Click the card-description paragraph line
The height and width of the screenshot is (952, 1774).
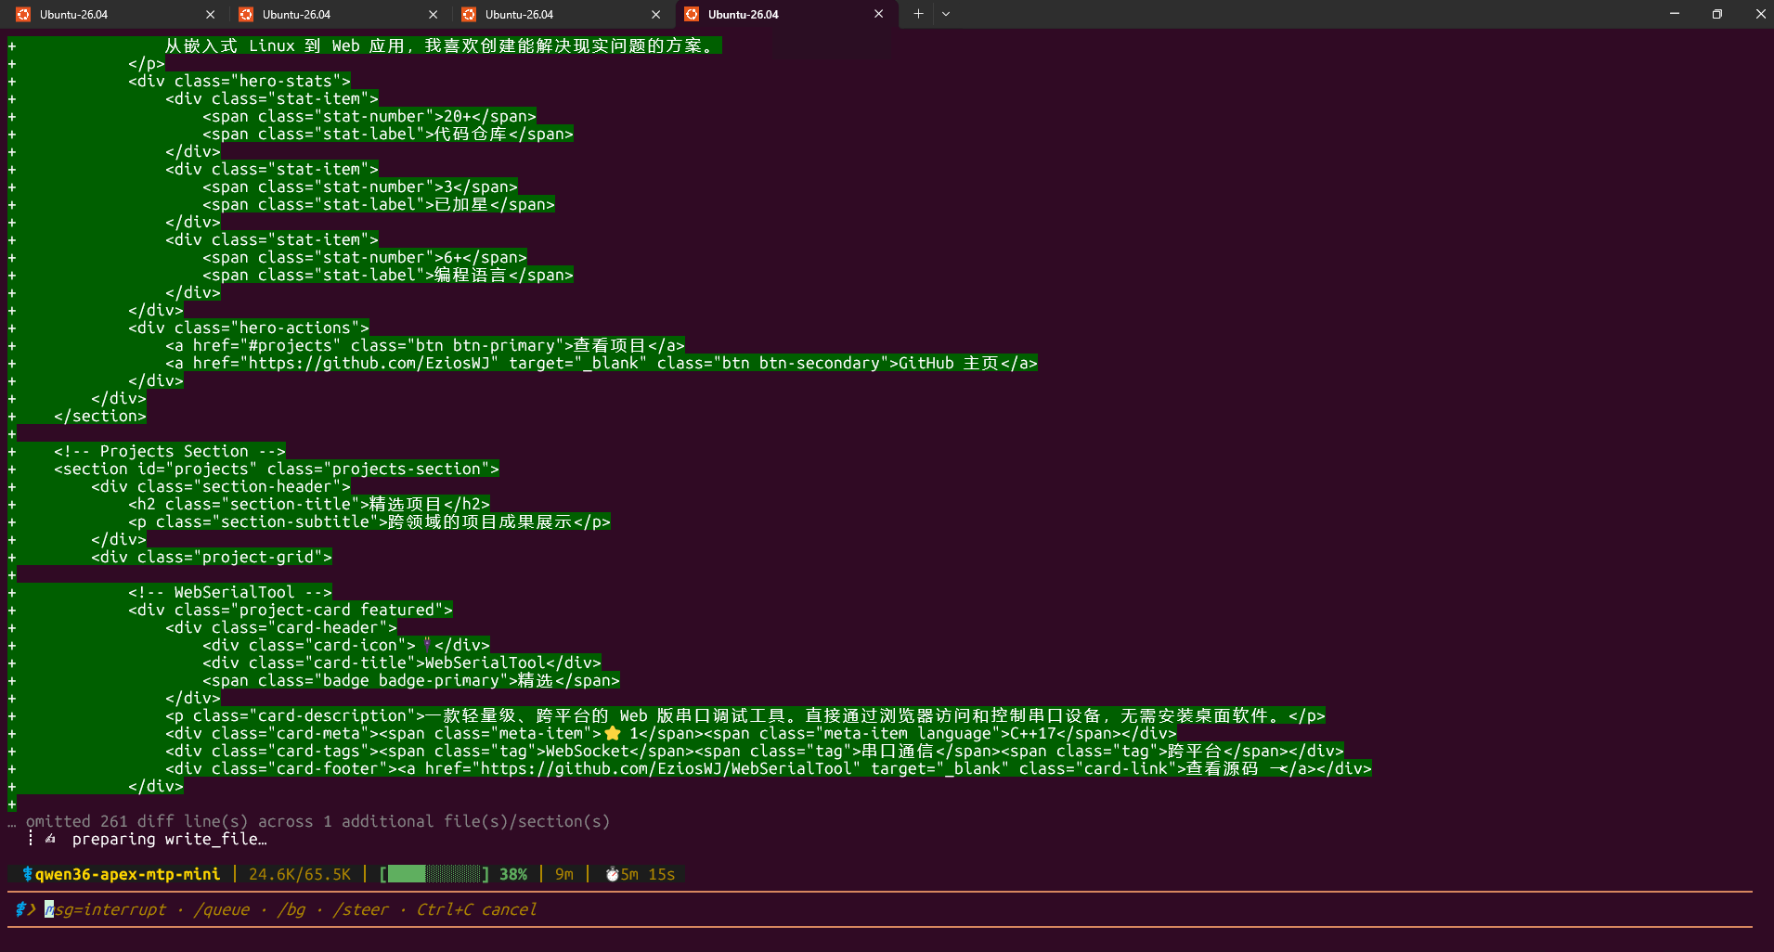[745, 715]
